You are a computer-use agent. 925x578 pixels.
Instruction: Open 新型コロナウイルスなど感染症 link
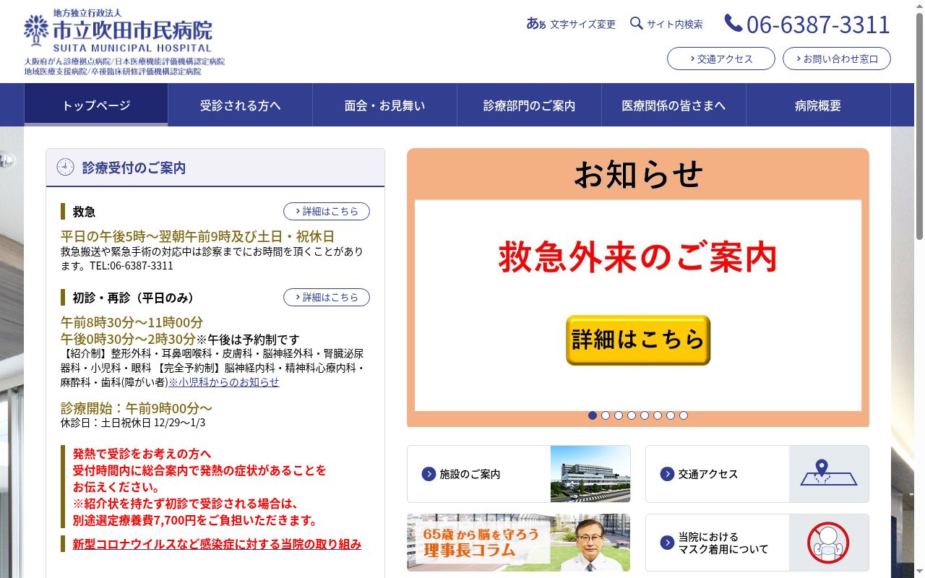click(217, 544)
